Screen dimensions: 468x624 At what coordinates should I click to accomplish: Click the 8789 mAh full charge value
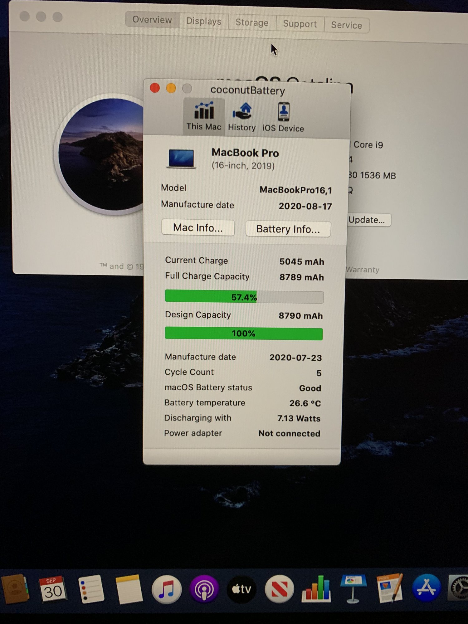point(301,277)
